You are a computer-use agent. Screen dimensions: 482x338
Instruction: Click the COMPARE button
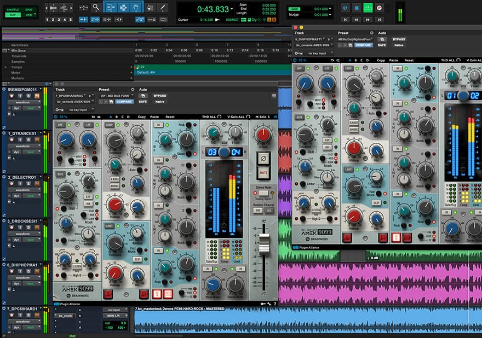click(124, 102)
